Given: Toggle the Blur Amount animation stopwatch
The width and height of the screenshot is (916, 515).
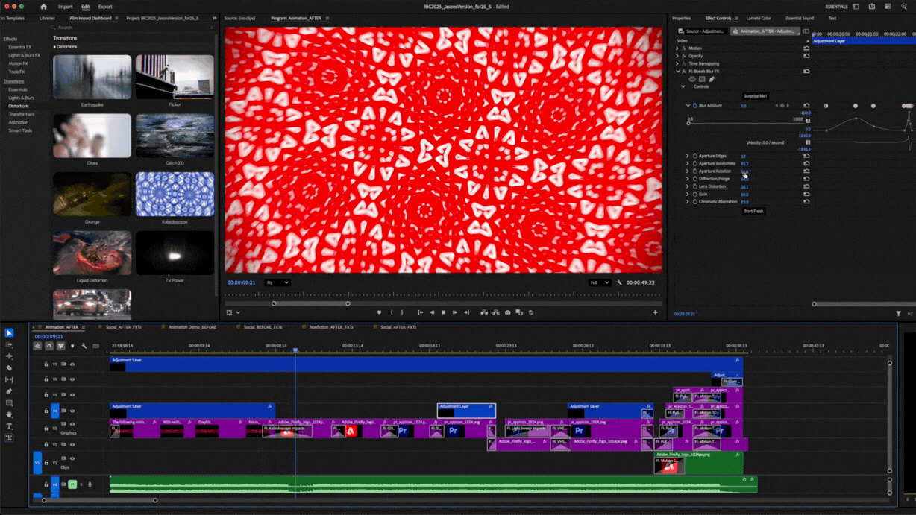Looking at the screenshot, I should click(694, 106).
